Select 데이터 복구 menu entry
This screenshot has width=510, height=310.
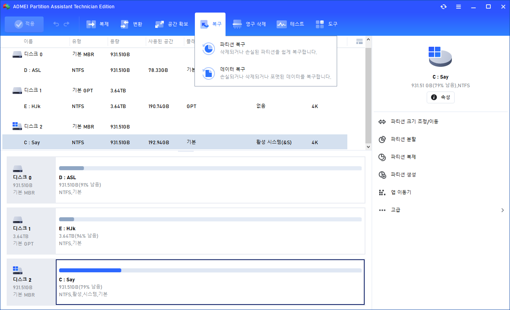point(266,73)
